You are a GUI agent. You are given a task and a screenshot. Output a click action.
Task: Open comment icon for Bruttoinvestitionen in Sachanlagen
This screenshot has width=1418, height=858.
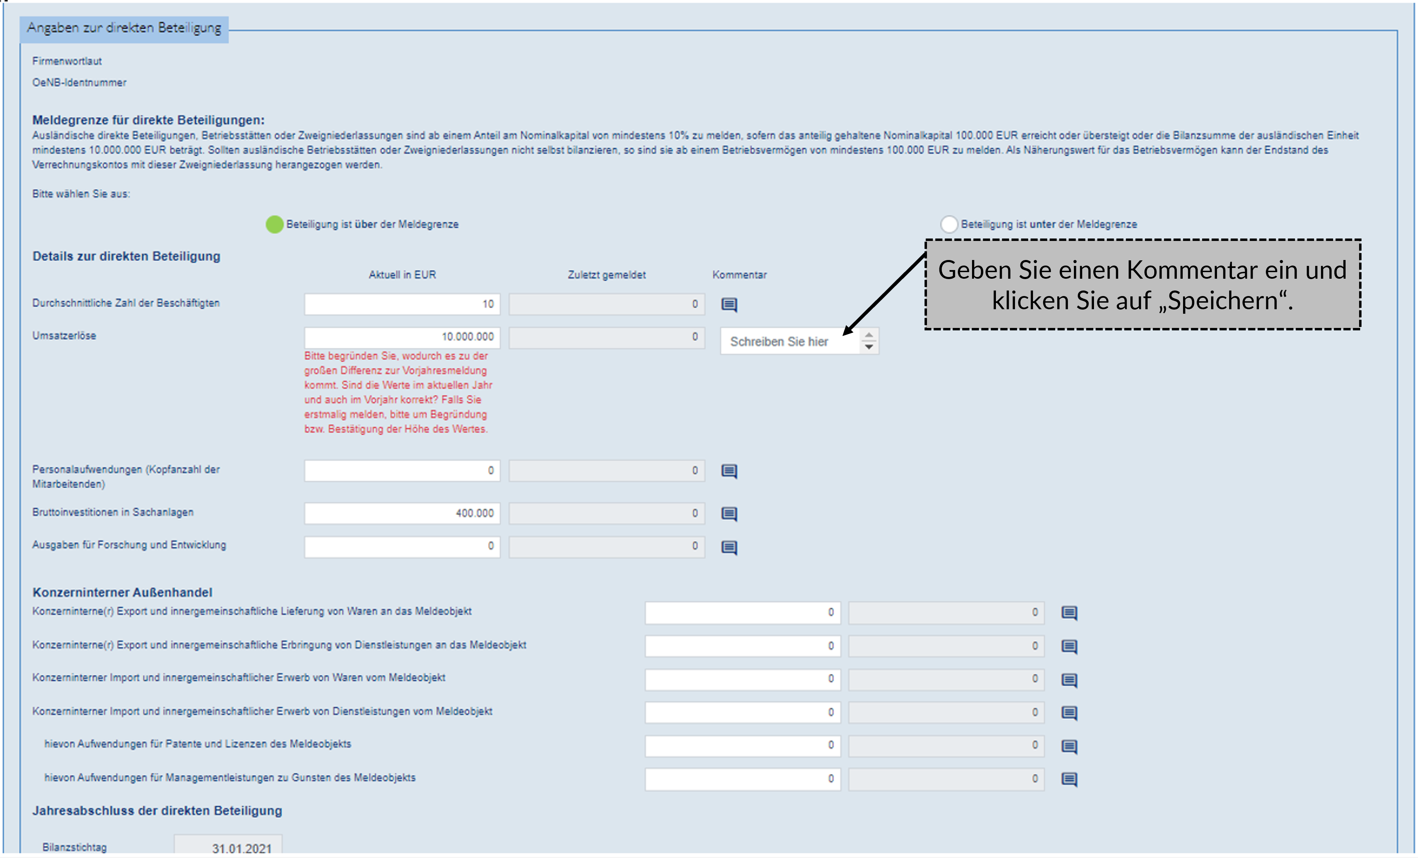tap(729, 514)
